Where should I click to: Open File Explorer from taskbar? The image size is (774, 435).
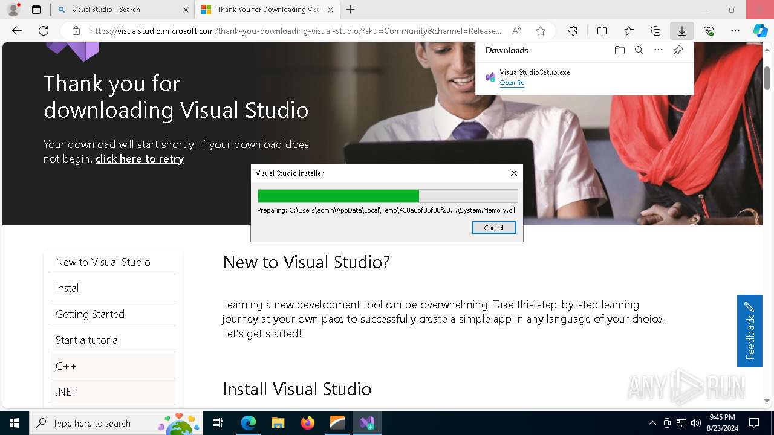[278, 423]
